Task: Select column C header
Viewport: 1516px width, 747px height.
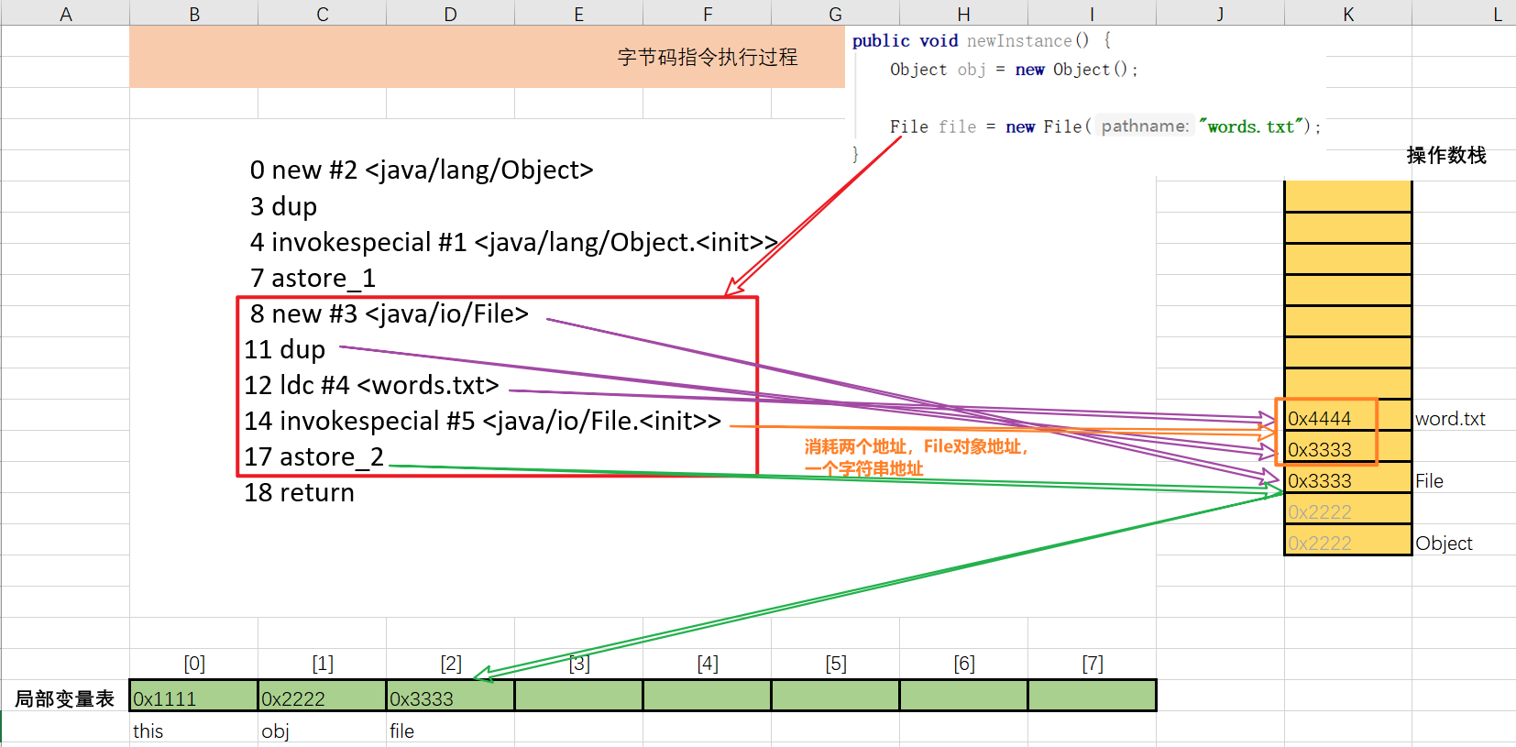Action: tap(322, 13)
